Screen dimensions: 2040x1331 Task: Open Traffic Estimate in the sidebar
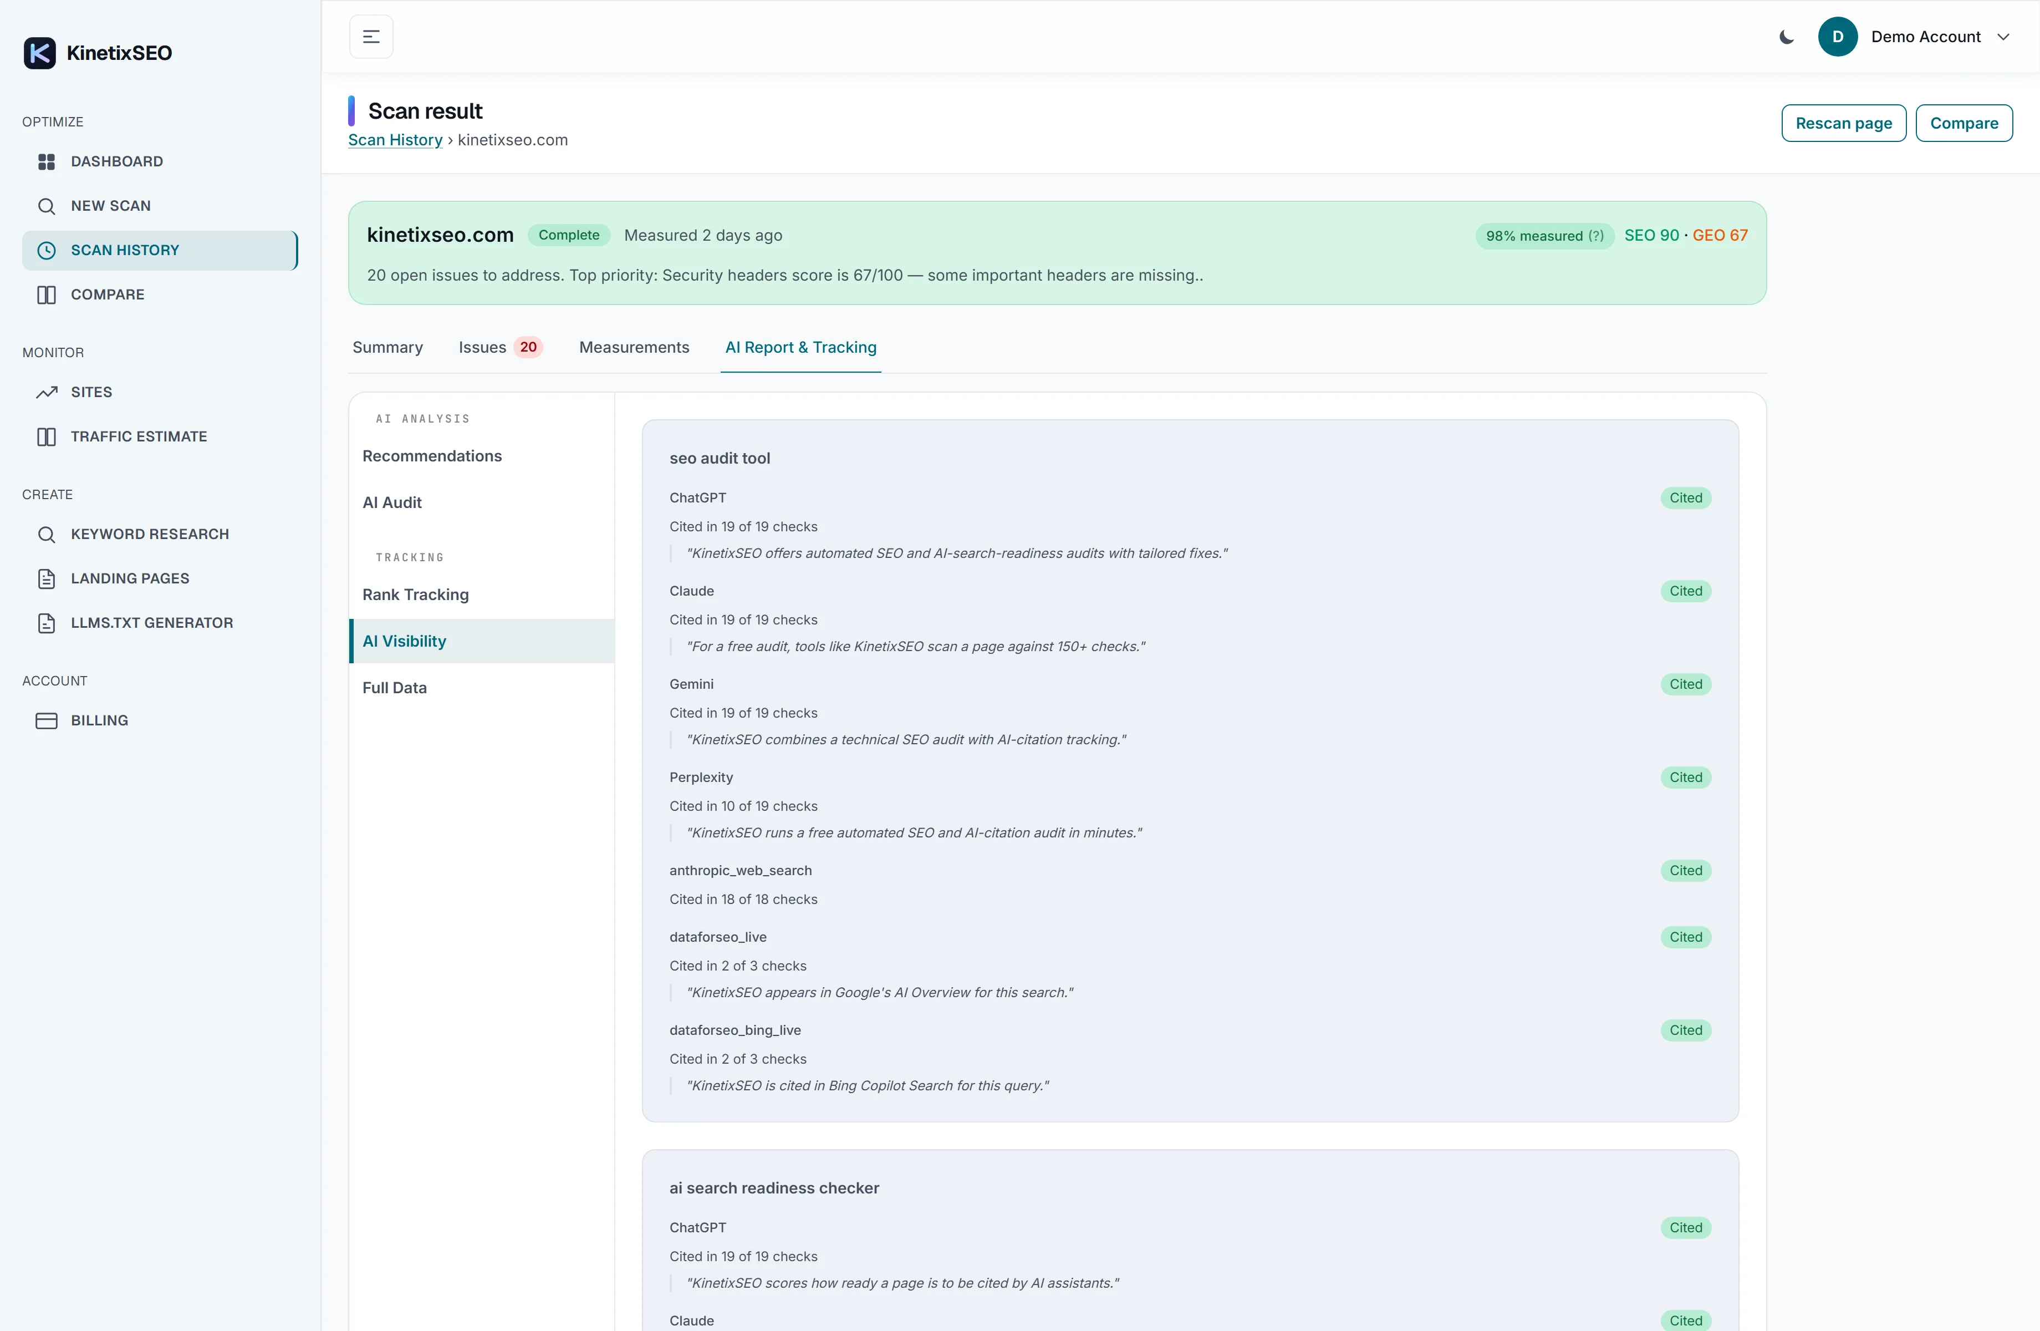coord(160,436)
